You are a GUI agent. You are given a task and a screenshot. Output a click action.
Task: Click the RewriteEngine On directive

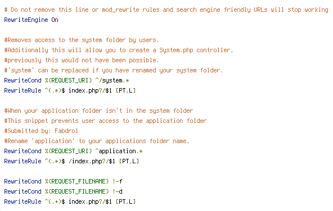click(31, 20)
